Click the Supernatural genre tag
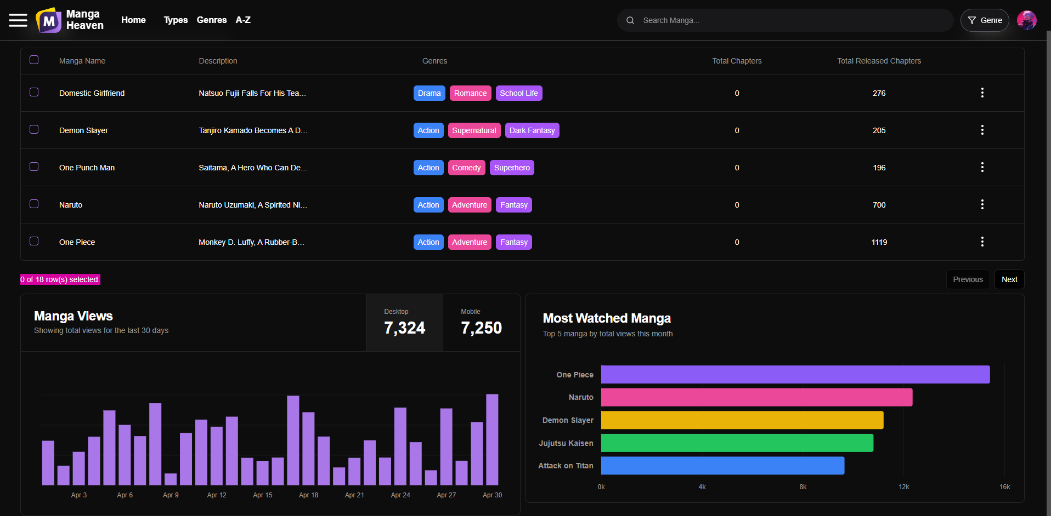 tap(474, 130)
